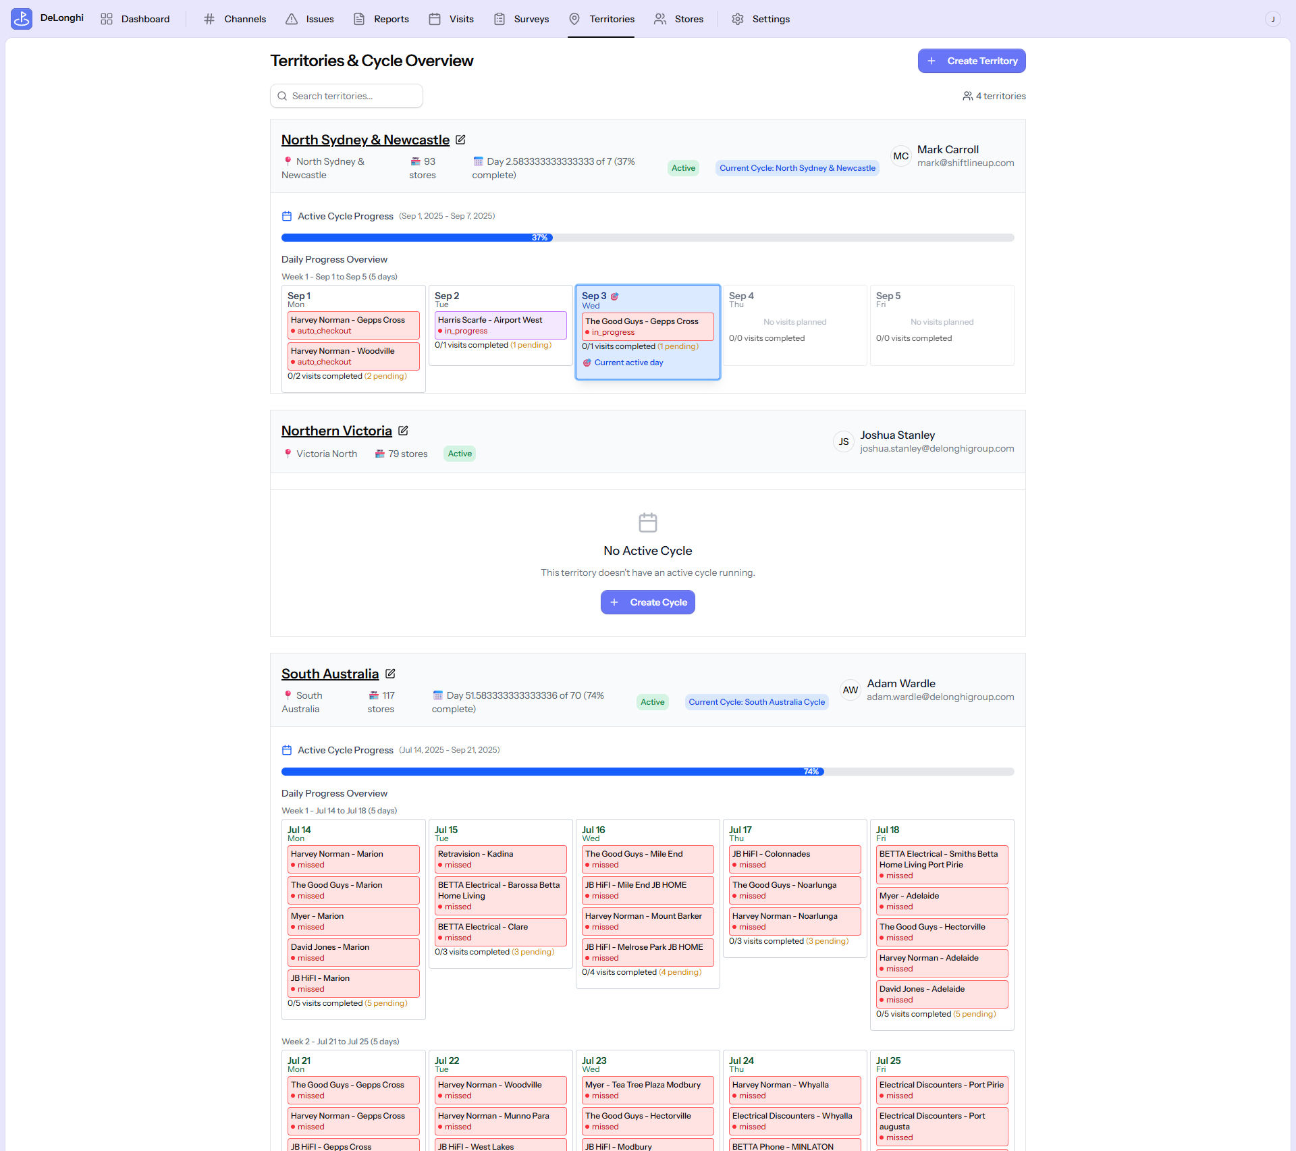
Task: Click the Create Territory button
Action: coord(971,61)
